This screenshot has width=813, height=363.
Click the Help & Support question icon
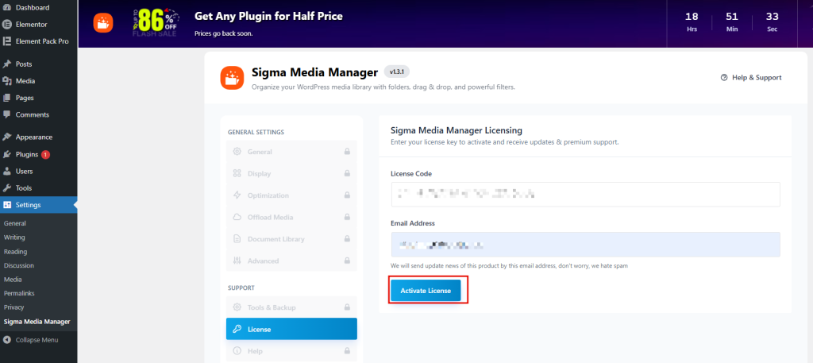click(x=724, y=77)
